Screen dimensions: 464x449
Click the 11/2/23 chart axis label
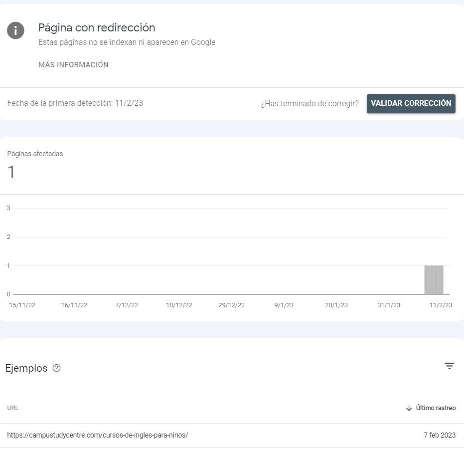coord(441,305)
